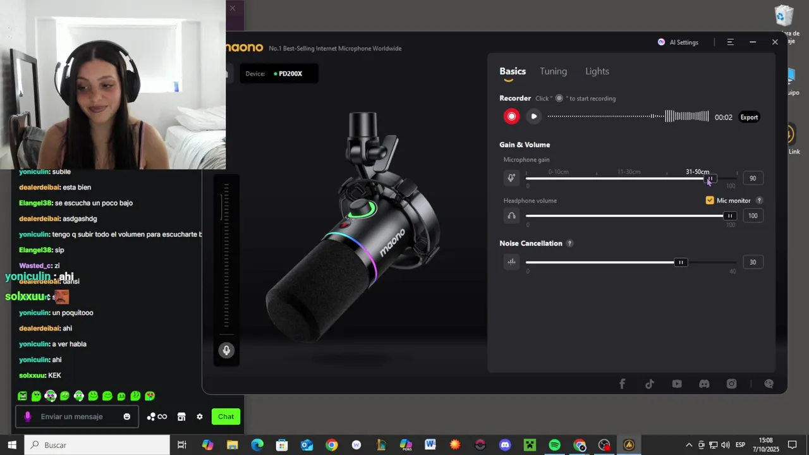Open the Windows Start menu
This screenshot has width=809, height=455.
[12, 445]
